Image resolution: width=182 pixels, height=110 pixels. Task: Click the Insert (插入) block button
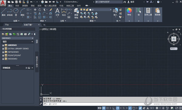coord(115,12)
